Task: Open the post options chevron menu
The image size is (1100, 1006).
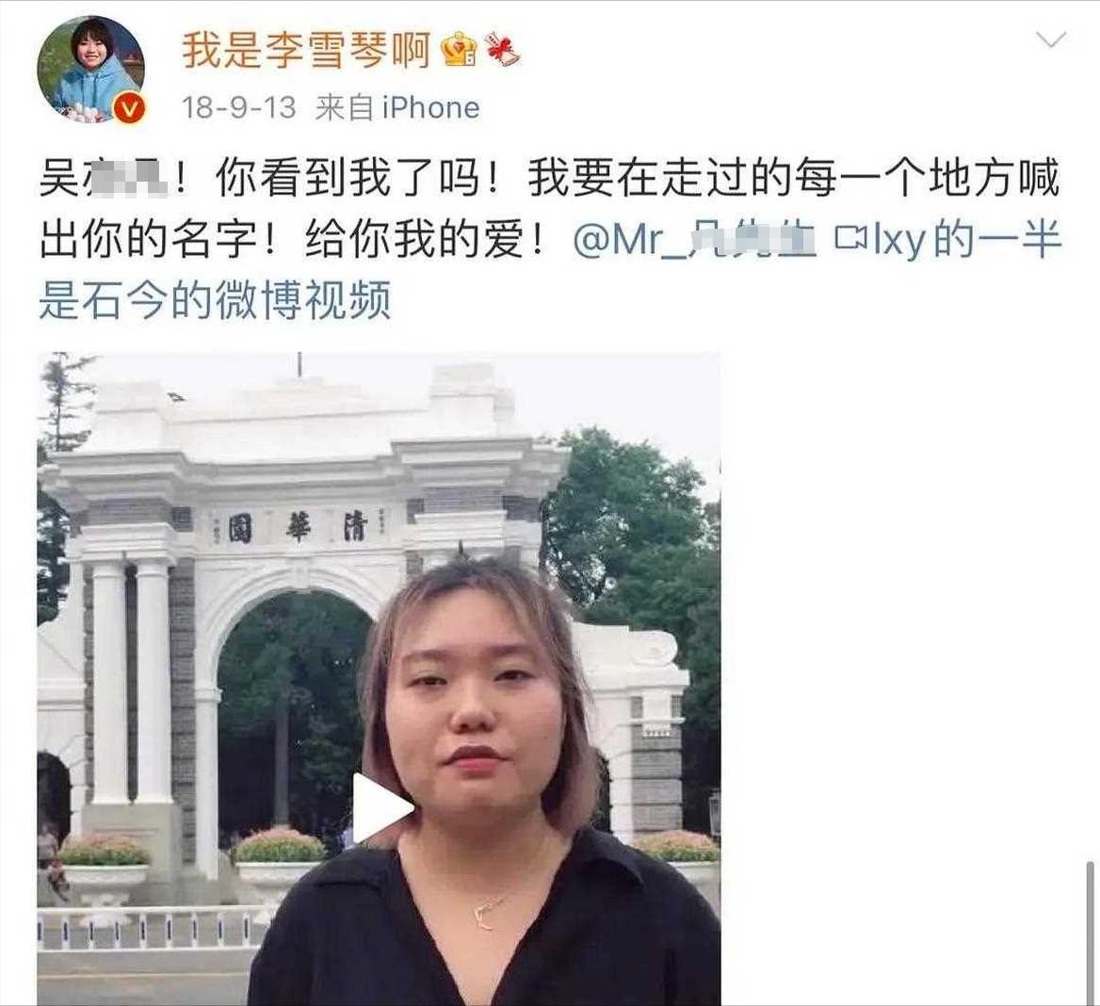Action: point(1051,40)
